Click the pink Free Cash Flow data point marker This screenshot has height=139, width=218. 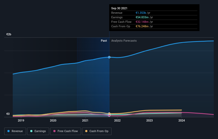(x=109, y=116)
